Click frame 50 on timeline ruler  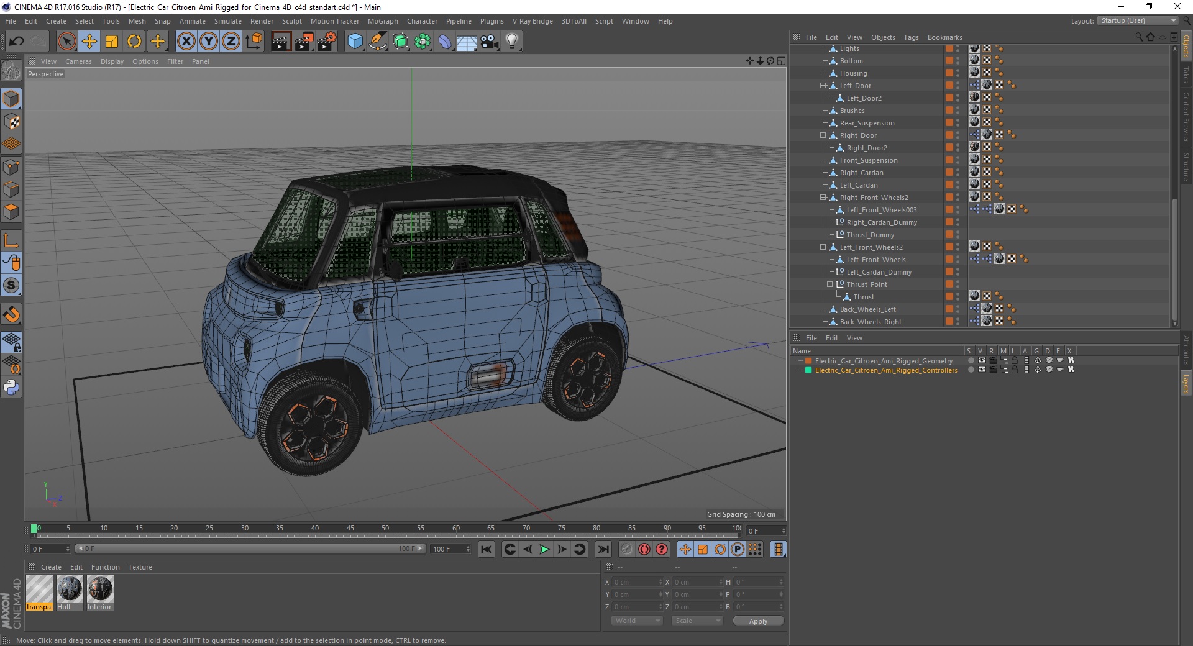coord(385,529)
